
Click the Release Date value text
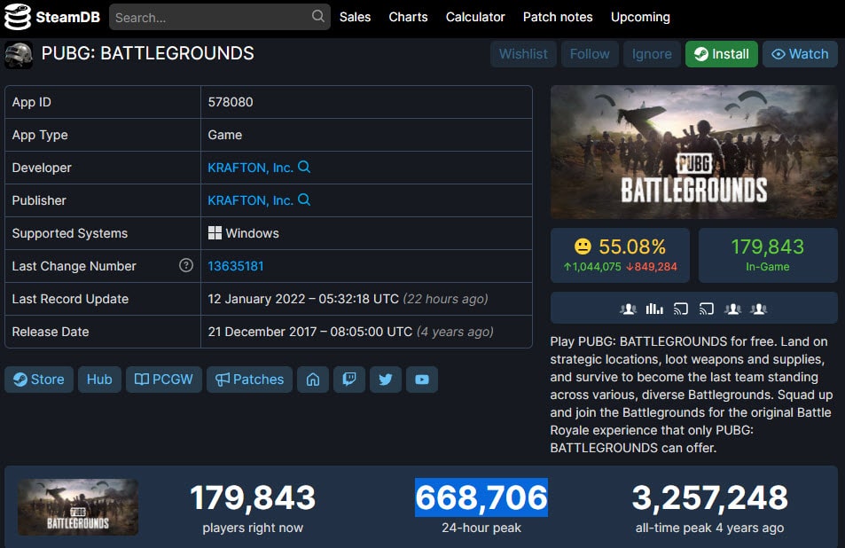click(351, 332)
